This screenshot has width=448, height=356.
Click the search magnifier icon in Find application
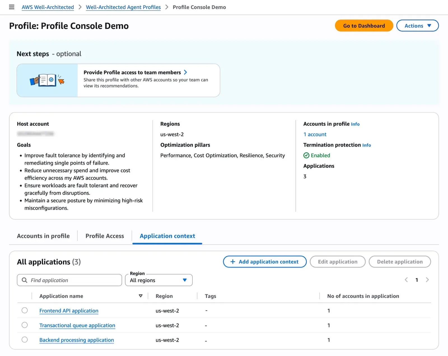25,280
